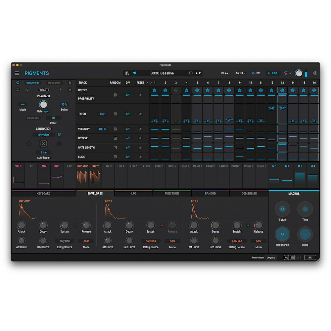331x331 pixels.
Task: Select the arpeggiator mode button
Action: pos(54,83)
